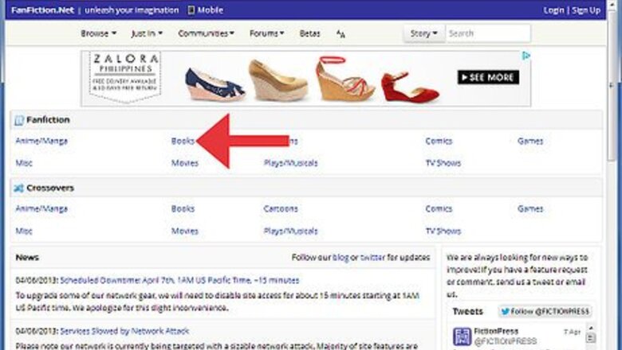Open the Scheduled Downtime April 7th news link
Viewport: 622px width, 350px height.
pyautogui.click(x=179, y=280)
